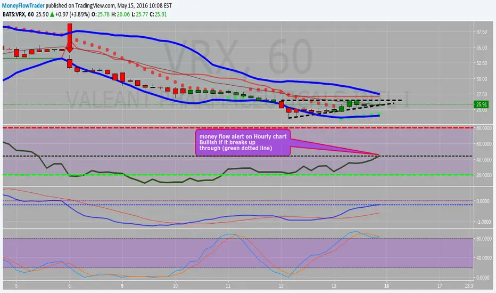Click the O:25.78 open value

click(101, 14)
